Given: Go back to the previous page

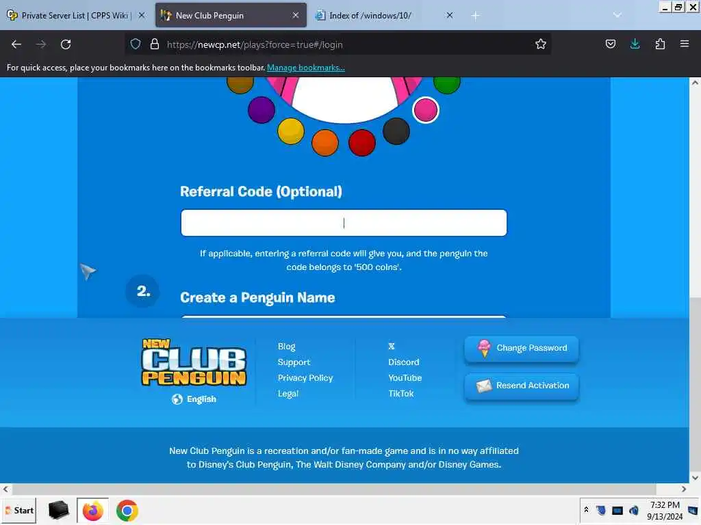Looking at the screenshot, I should pyautogui.click(x=16, y=44).
